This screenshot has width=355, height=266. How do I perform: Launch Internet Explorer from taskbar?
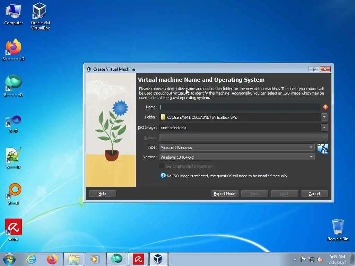[31, 259]
